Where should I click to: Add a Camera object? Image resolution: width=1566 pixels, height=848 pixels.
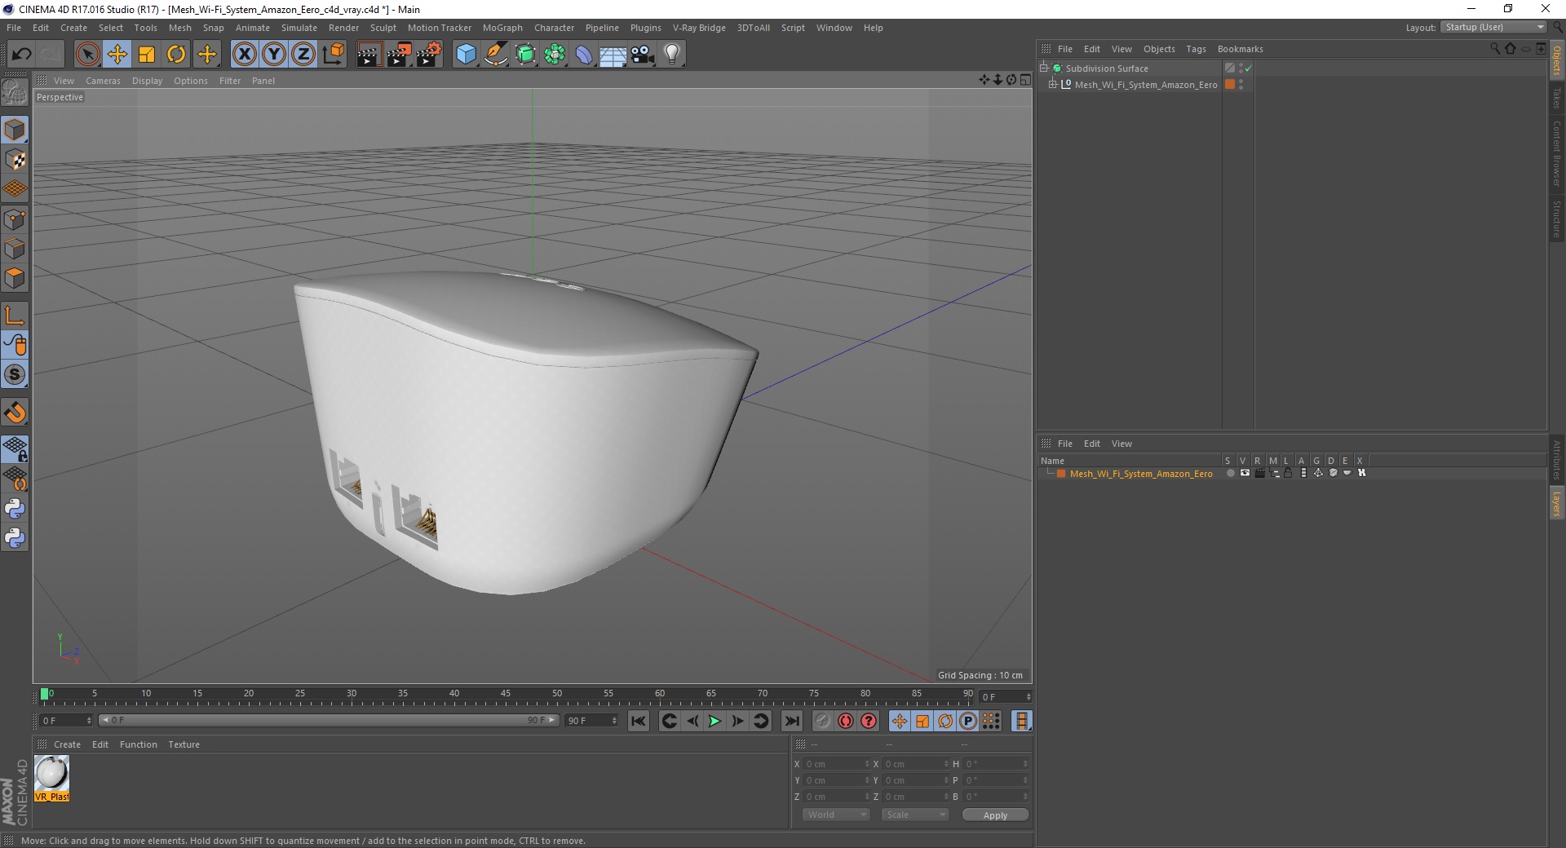(643, 55)
